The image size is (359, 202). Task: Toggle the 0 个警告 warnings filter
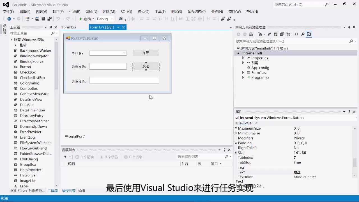pos(109,157)
